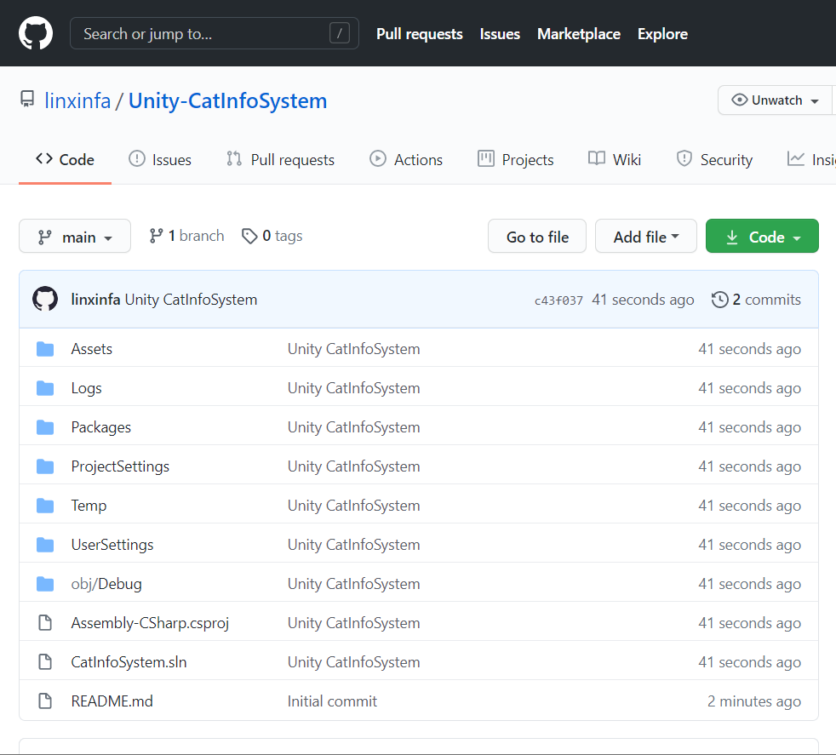Click the commits history clock icon
Image resolution: width=836 pixels, height=755 pixels.
pyautogui.click(x=719, y=300)
